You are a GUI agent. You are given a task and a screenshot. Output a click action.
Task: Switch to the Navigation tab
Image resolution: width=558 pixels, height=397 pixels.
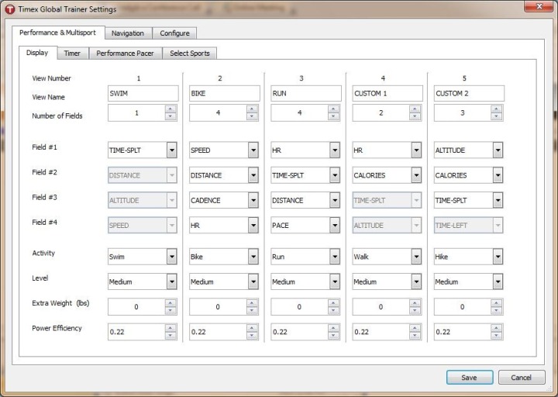128,33
